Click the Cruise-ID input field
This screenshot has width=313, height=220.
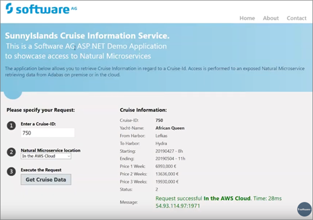48,133
